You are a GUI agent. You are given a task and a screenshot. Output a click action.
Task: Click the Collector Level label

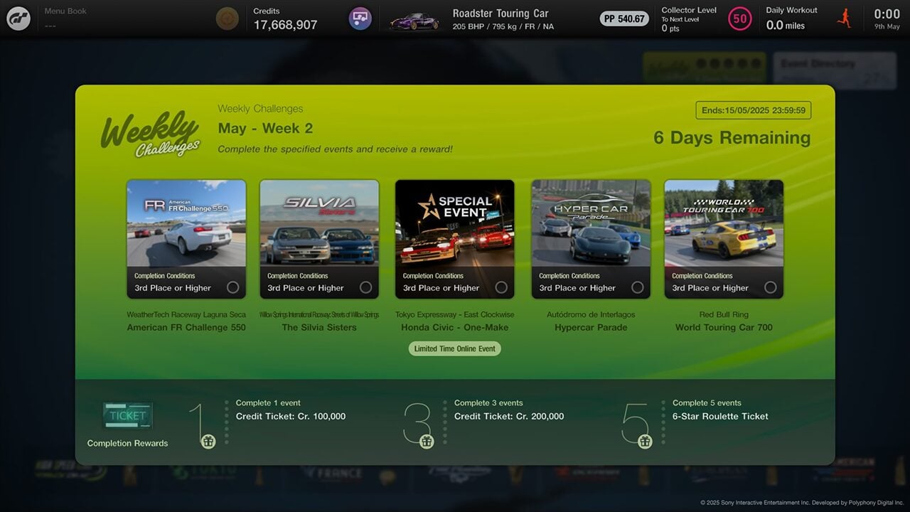point(689,10)
